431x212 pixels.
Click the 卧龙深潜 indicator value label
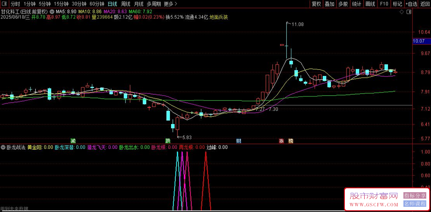[70, 147]
